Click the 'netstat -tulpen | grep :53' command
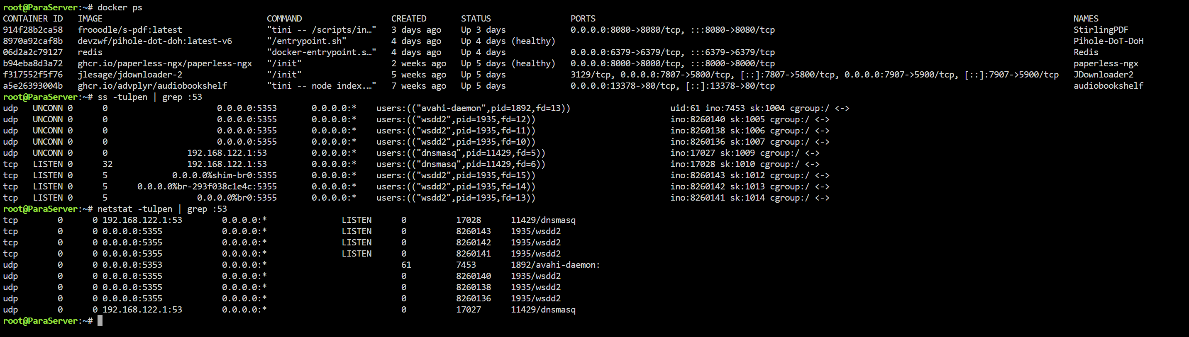 162,209
